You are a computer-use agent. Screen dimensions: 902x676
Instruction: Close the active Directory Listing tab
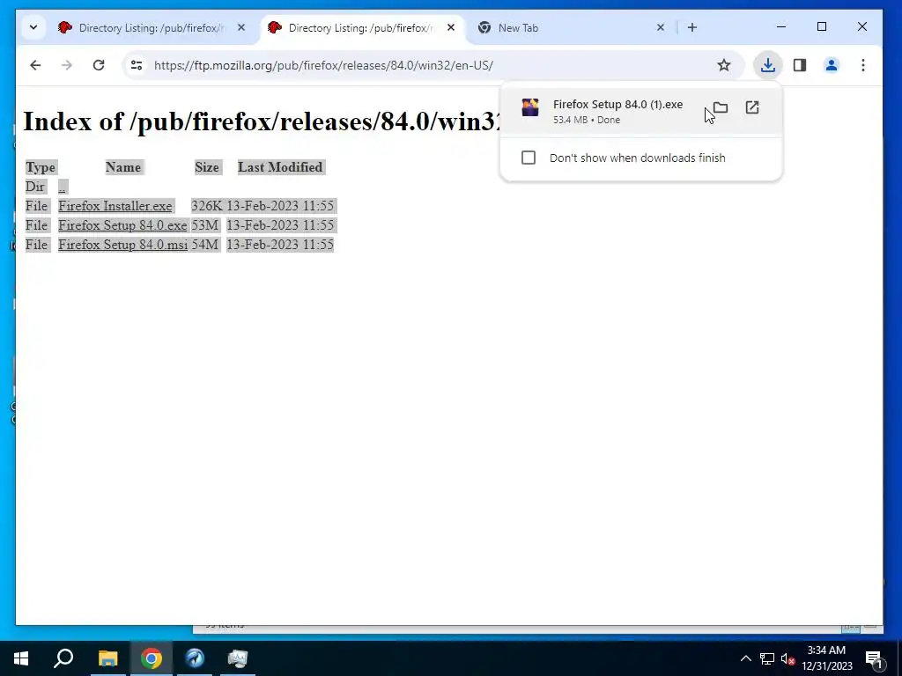coord(451,27)
